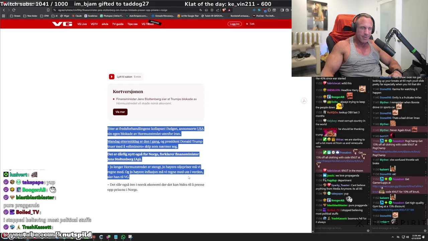Click the Brave shields icon
The image size is (428, 241).
coord(224,10)
